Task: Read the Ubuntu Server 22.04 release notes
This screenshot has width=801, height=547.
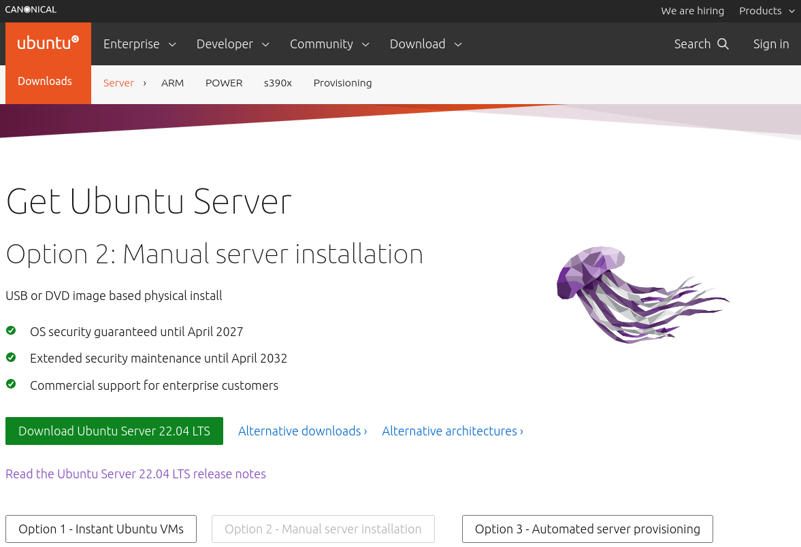Action: point(135,474)
